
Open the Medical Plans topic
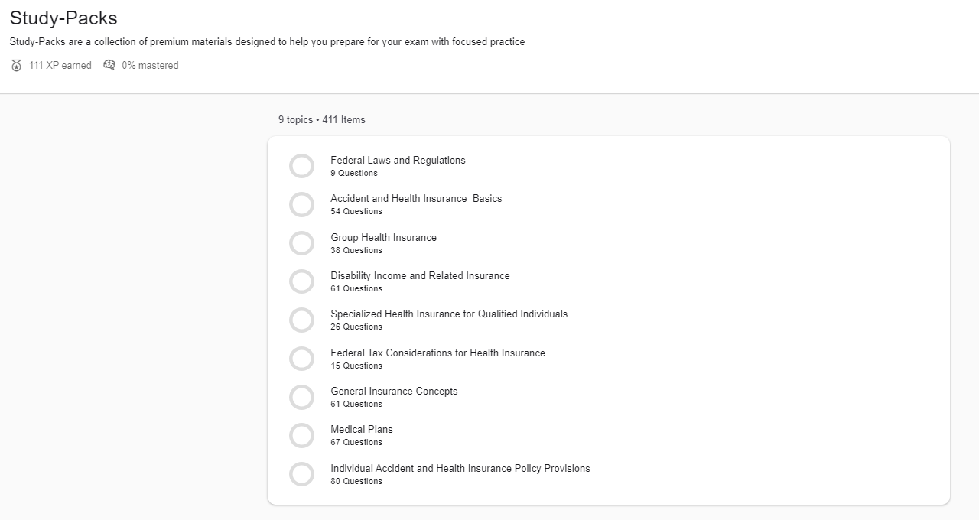(x=362, y=430)
